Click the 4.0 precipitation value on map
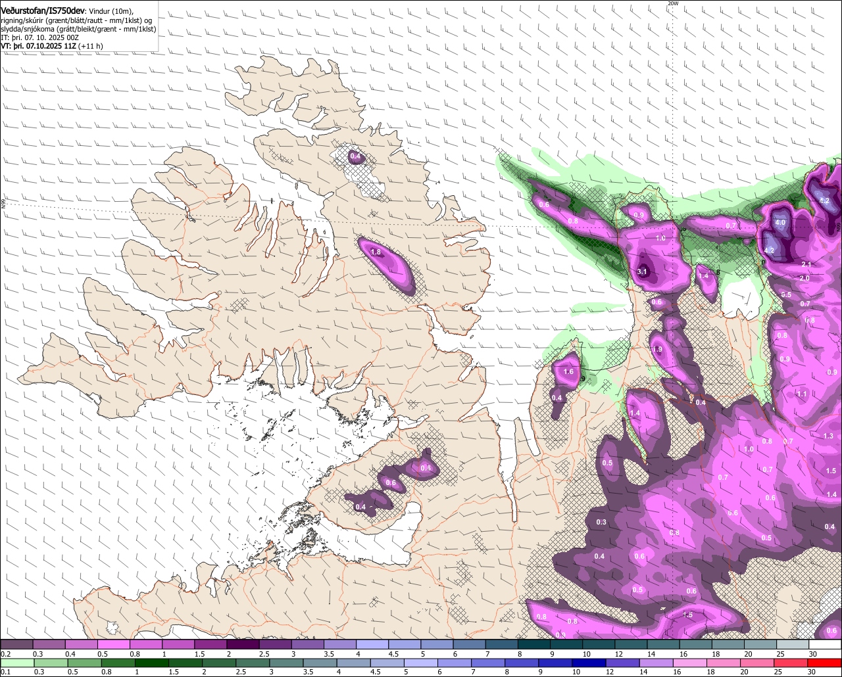This screenshot has width=842, height=677. 780,223
